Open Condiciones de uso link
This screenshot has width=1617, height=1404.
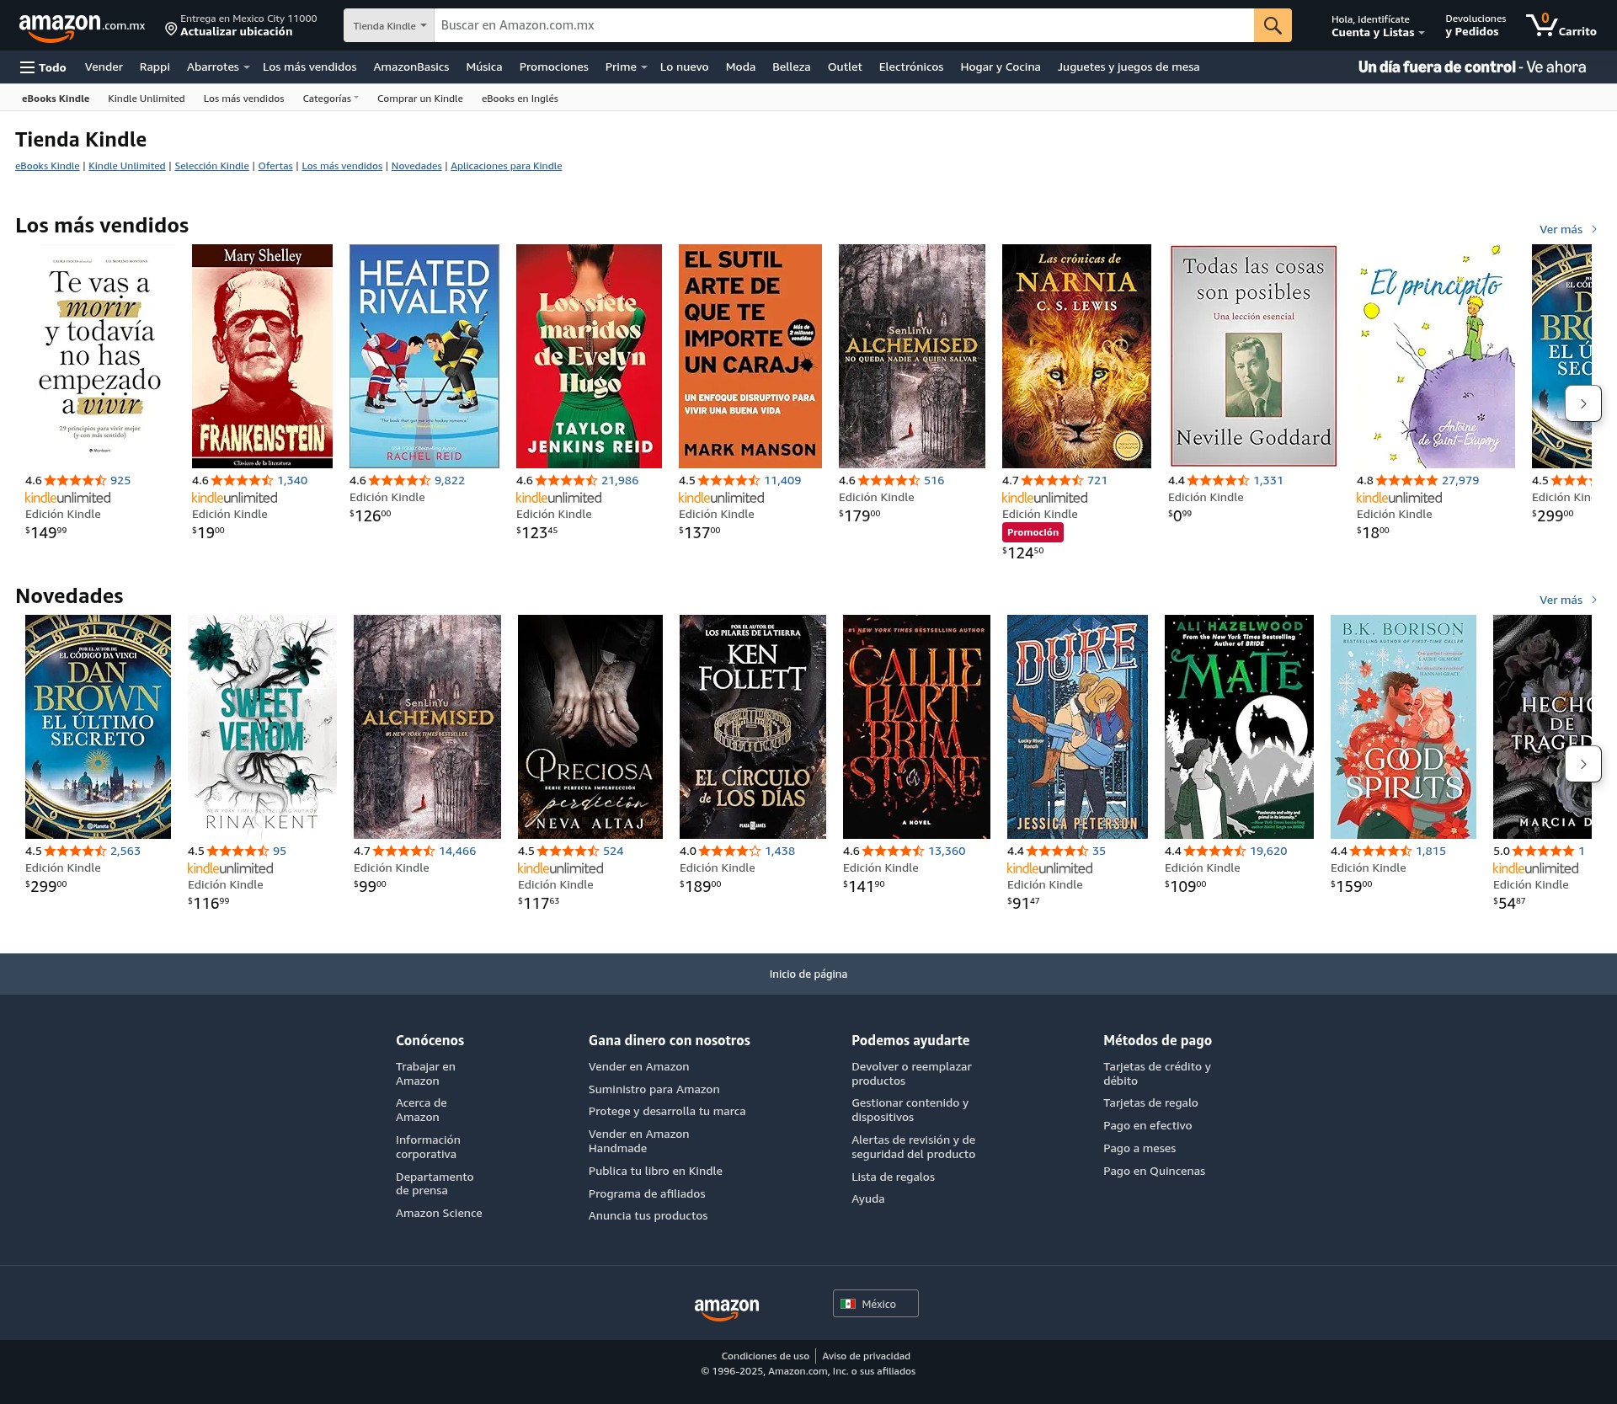766,1356
